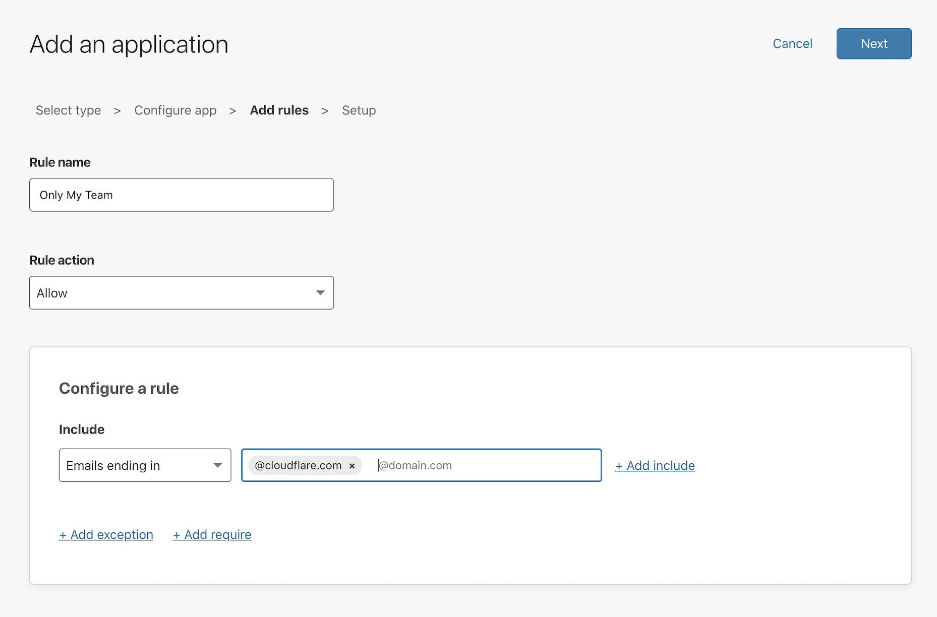This screenshot has height=617, width=937.
Task: Click the Include selector chevron
Action: click(218, 465)
